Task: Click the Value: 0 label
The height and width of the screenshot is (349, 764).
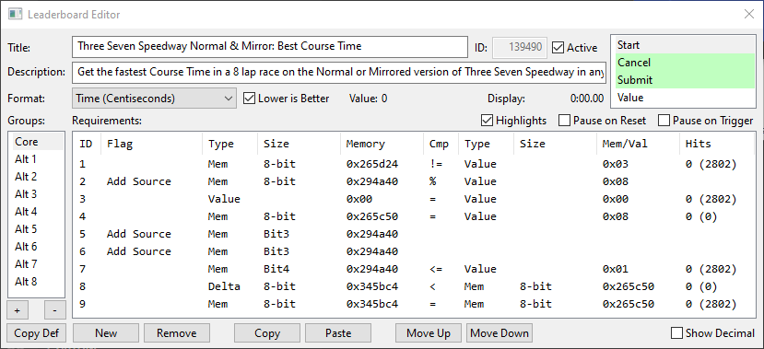Action: [369, 99]
